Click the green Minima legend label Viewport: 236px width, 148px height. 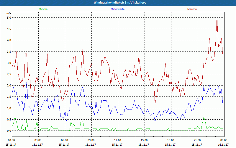coord(43,9)
